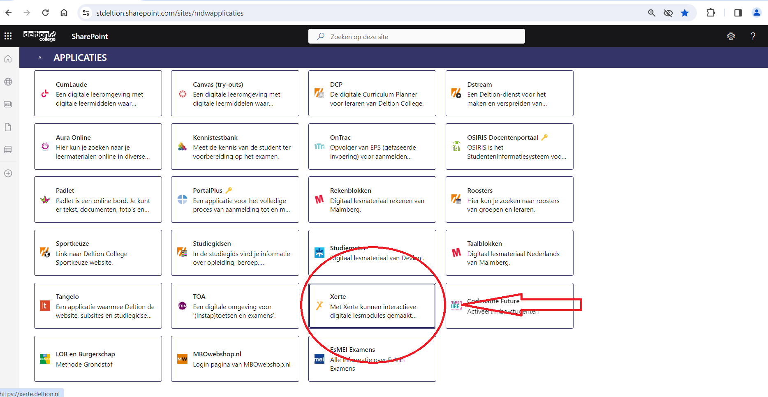Toggle the browser side panel button
Screen dimensions: 768x397
pos(738,13)
